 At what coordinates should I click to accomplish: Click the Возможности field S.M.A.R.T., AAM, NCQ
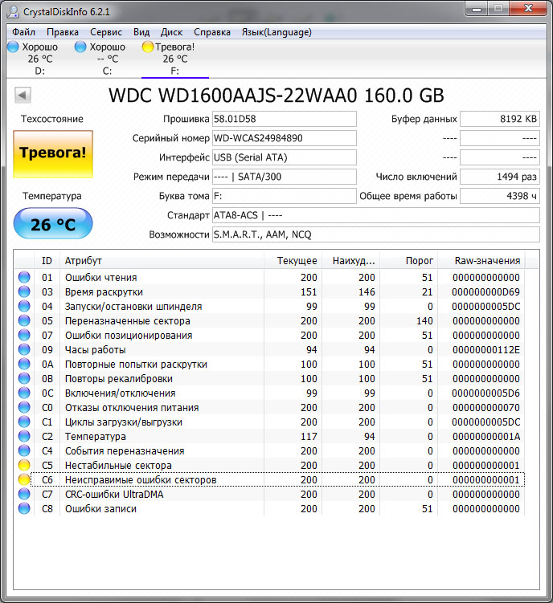[x=376, y=234]
